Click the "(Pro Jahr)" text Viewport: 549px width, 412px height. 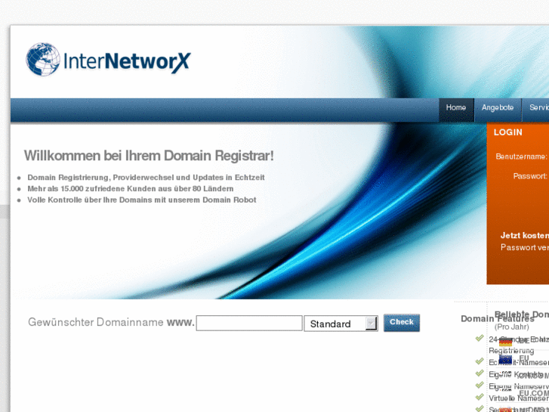(x=511, y=327)
